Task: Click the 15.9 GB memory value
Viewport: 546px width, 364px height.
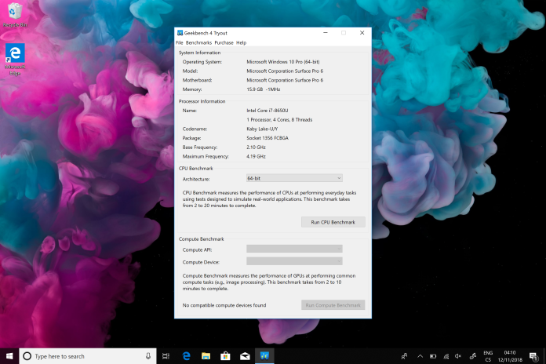Action: [264, 89]
